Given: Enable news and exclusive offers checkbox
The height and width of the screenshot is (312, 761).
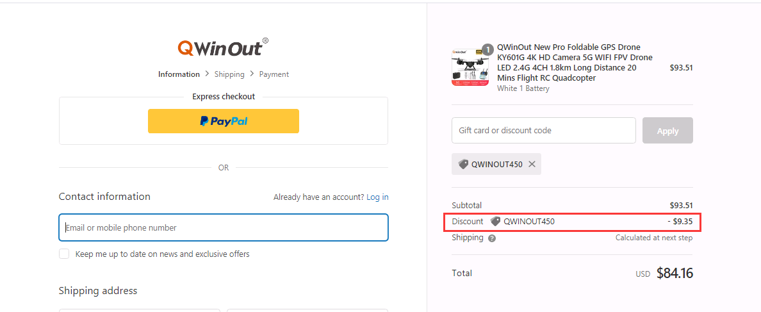Looking at the screenshot, I should [64, 254].
